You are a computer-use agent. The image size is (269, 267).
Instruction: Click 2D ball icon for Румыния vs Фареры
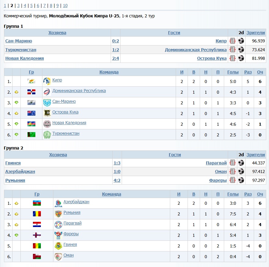tap(241, 180)
